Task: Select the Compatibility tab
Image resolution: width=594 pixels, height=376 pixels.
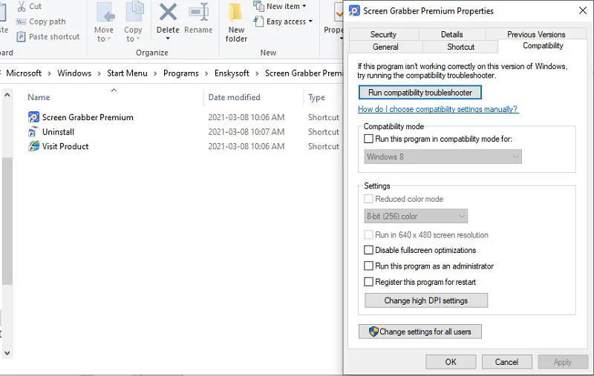Action: 543,46
